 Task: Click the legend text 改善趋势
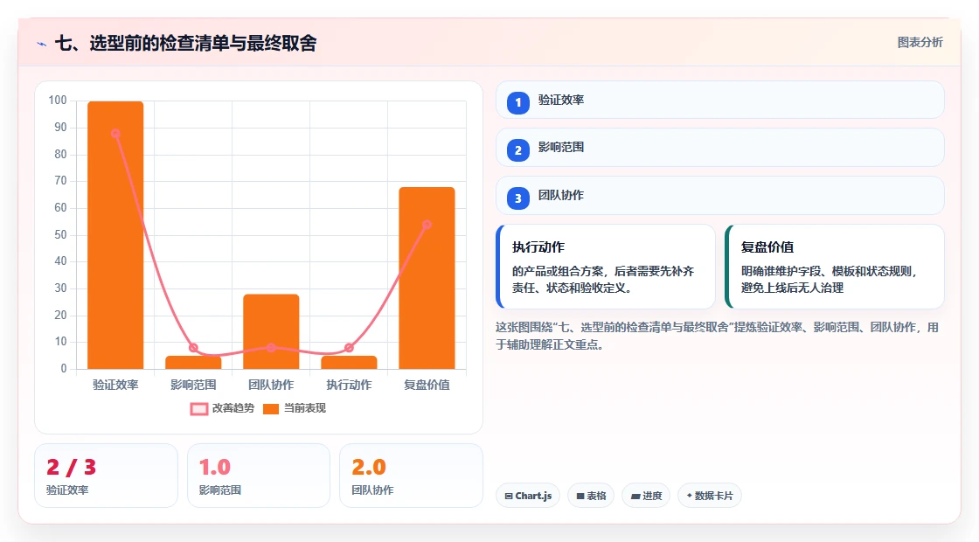pos(233,408)
